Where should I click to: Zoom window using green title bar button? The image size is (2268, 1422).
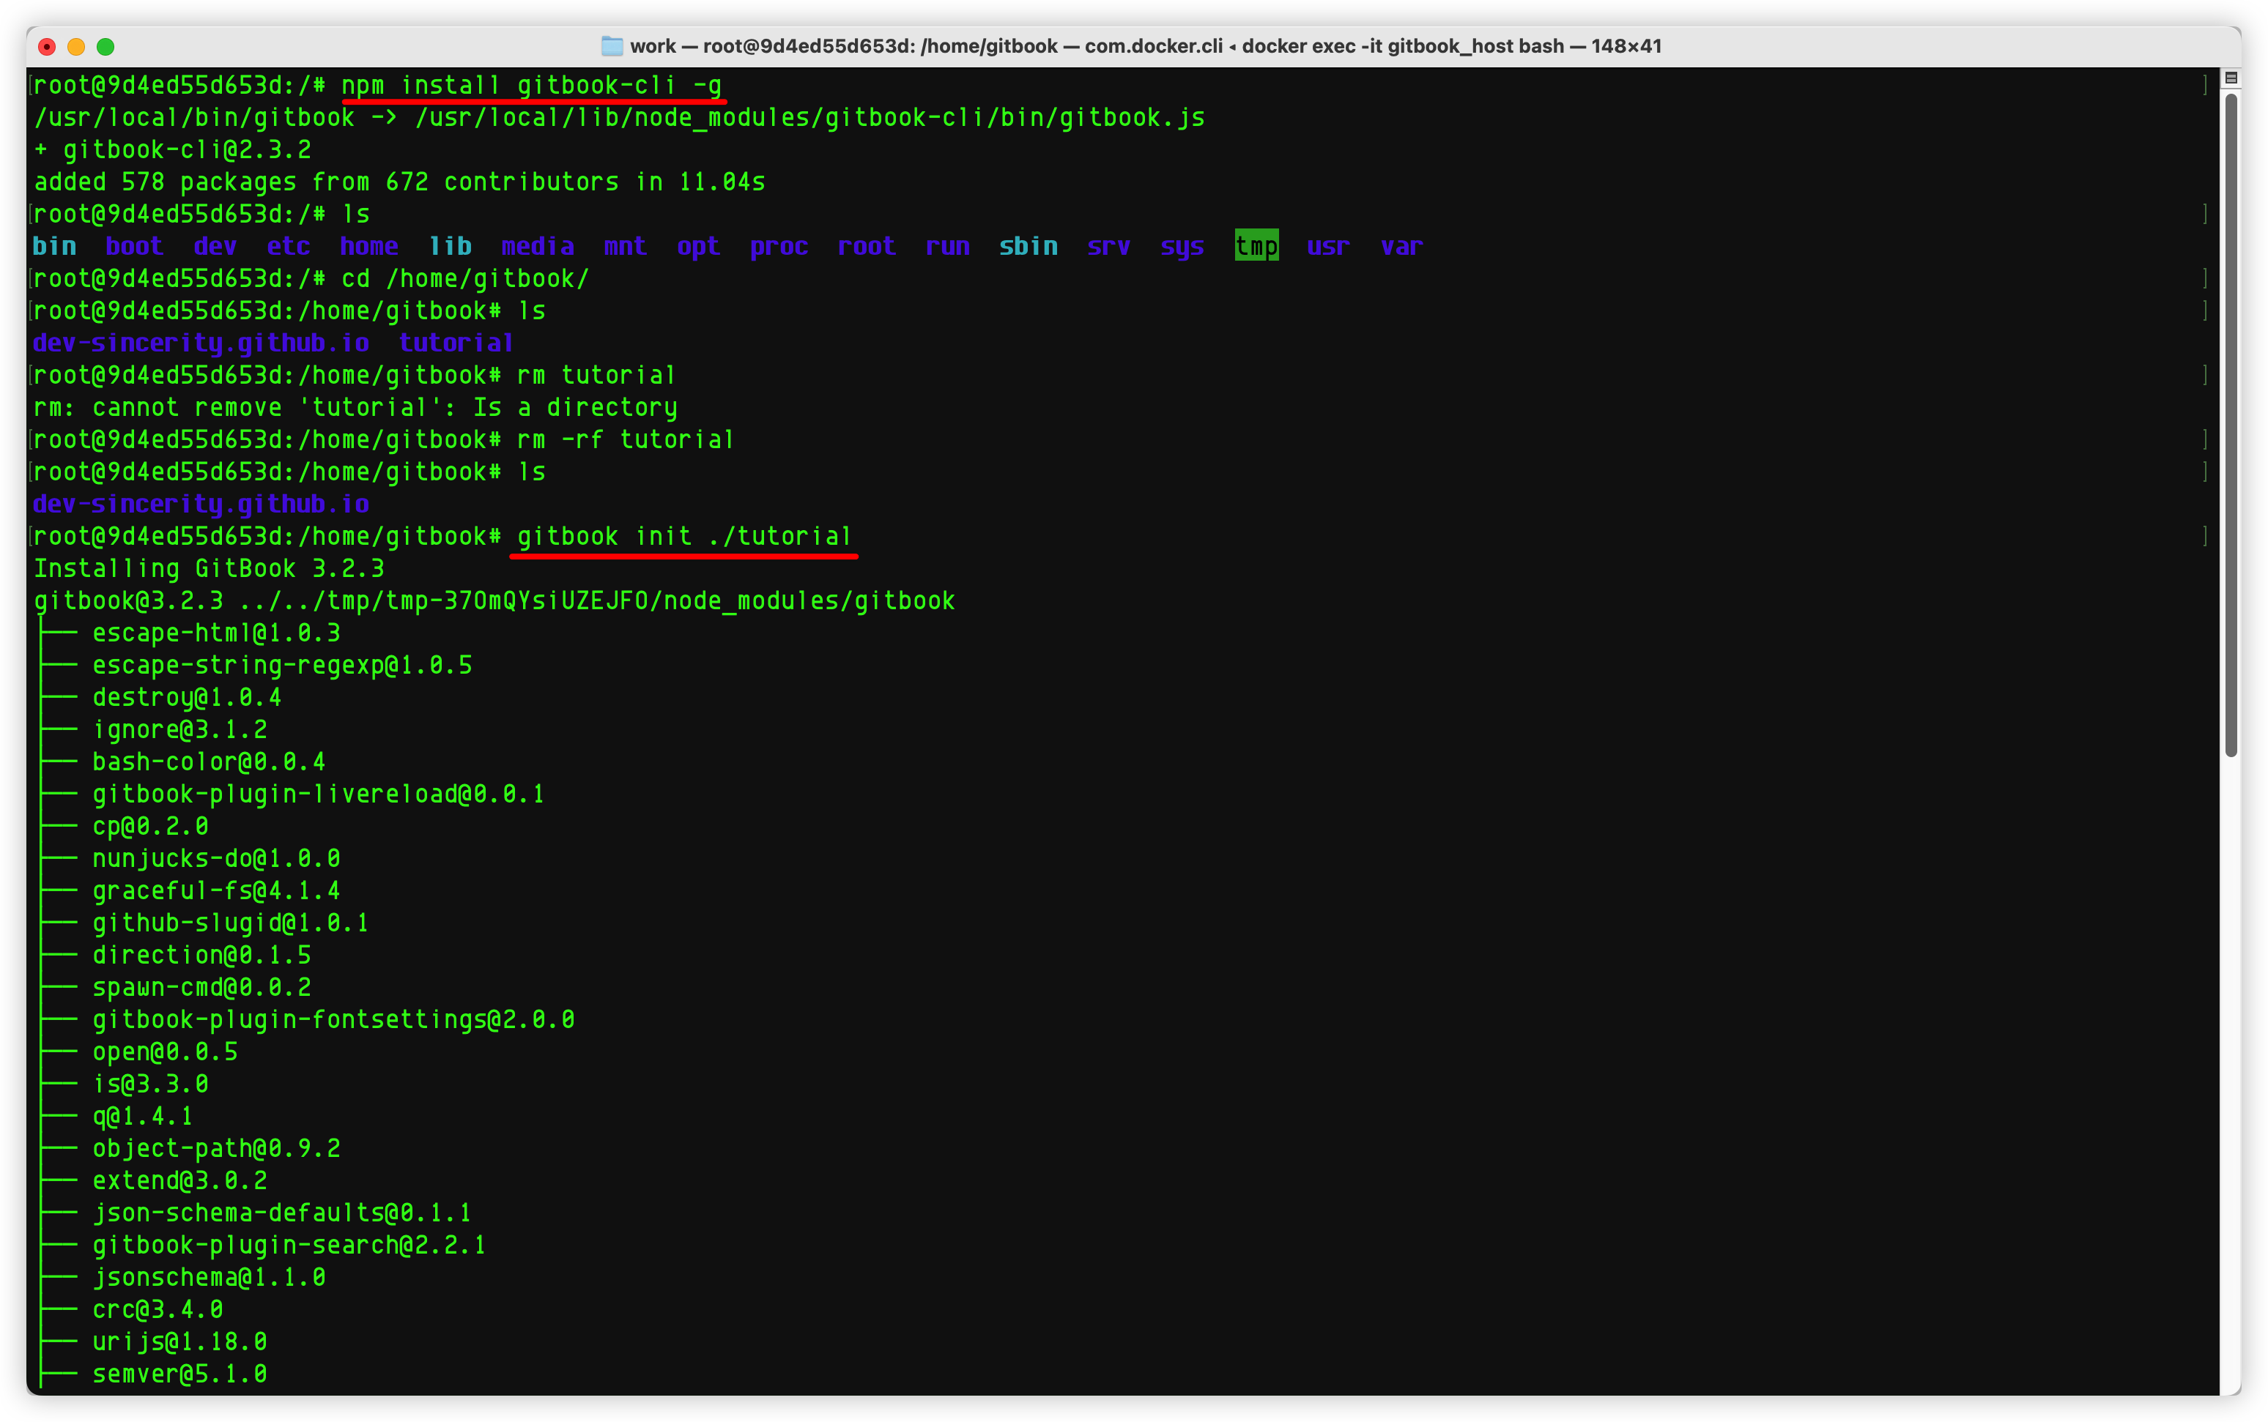tap(105, 46)
